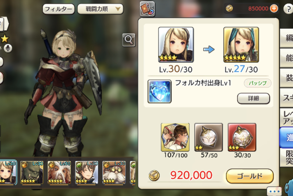The height and width of the screenshot is (196, 293).
Task: Open the character book swap icon
Action: (x=147, y=9)
